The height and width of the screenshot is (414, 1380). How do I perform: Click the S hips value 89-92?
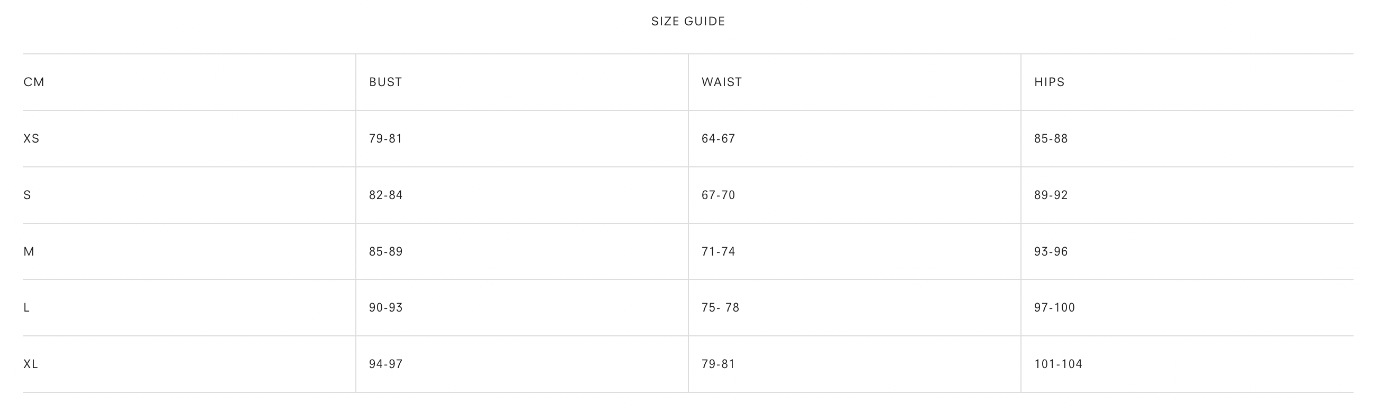coord(1051,195)
